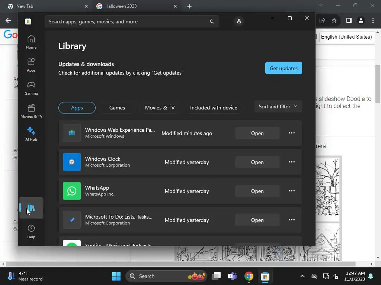Open WhatsApp app
Screen dimensions: 381x285
click(257, 191)
